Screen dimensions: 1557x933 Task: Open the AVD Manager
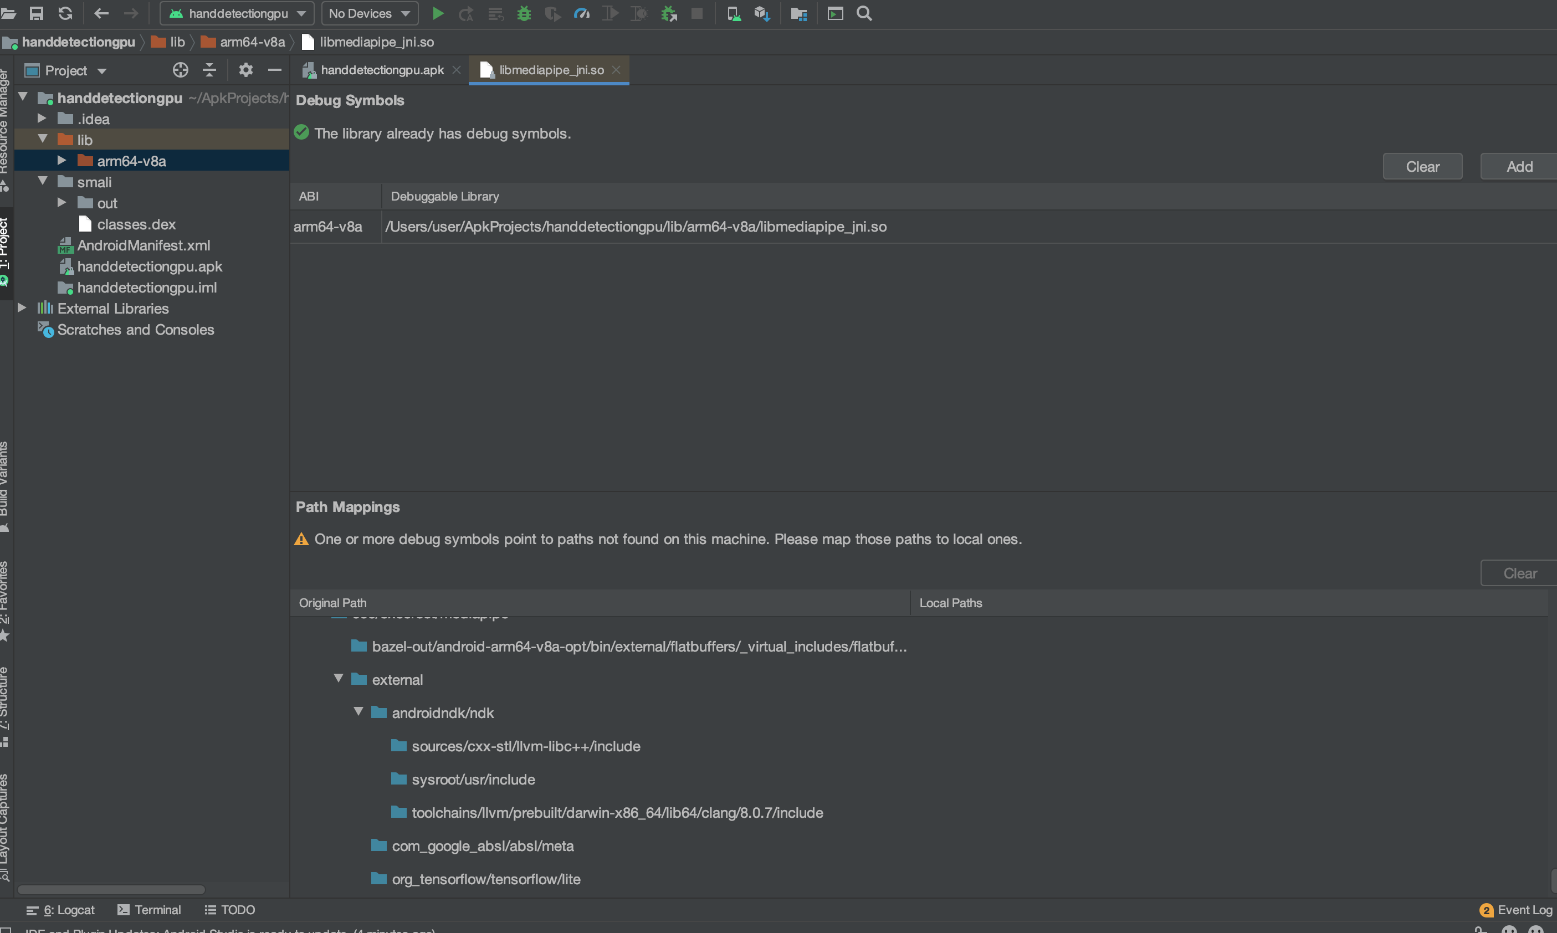pyautogui.click(x=734, y=13)
